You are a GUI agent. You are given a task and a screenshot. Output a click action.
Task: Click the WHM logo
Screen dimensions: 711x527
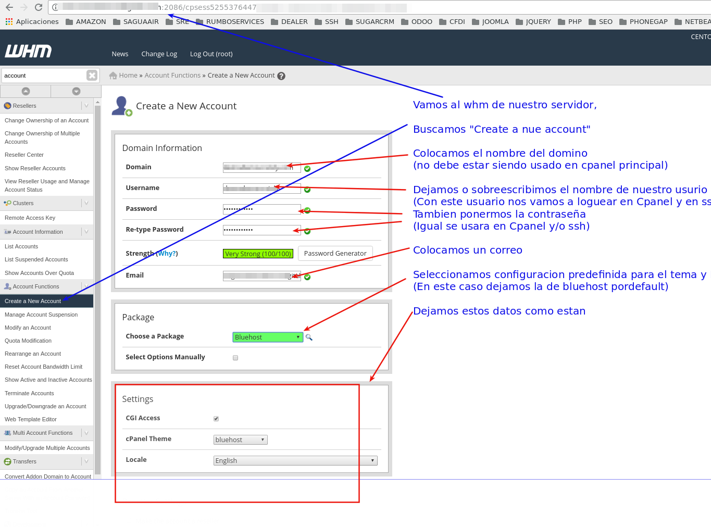(28, 51)
